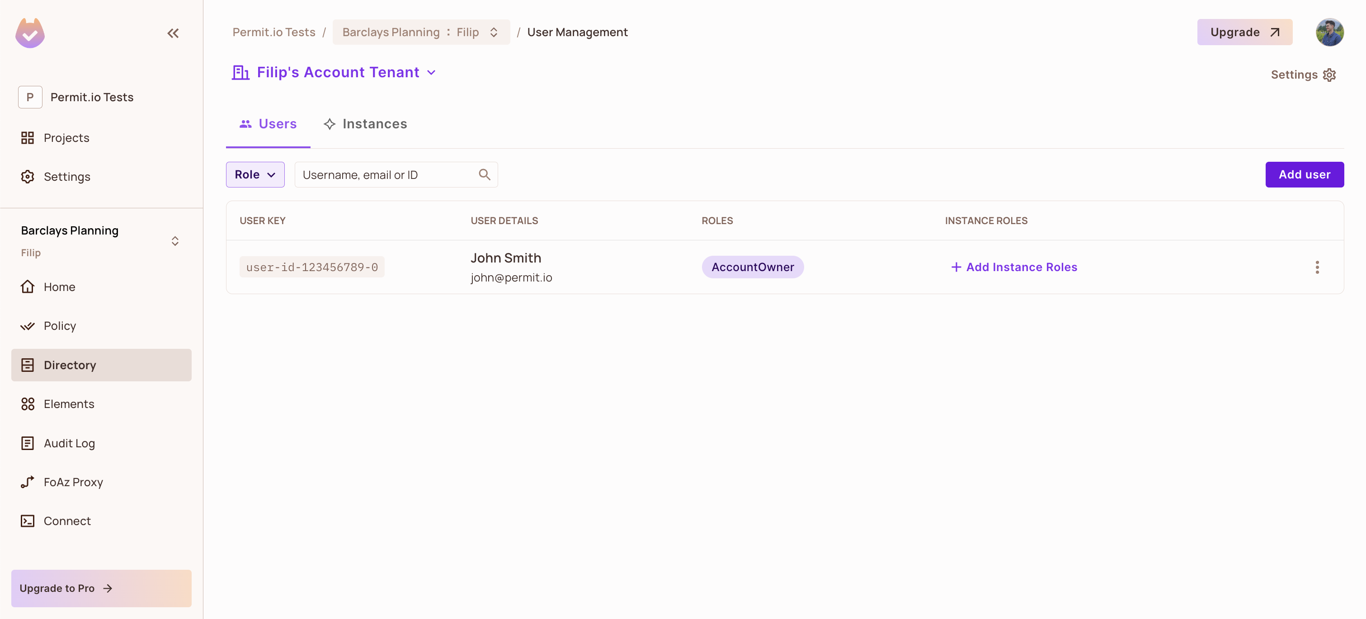Select the Users tab
This screenshot has width=1366, height=619.
(268, 124)
